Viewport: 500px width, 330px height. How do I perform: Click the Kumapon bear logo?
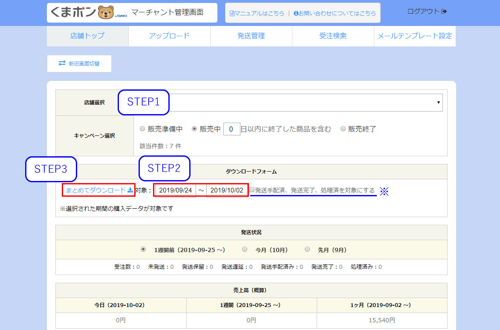[x=106, y=12]
